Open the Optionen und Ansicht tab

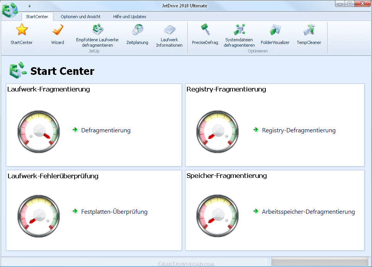tap(81, 17)
